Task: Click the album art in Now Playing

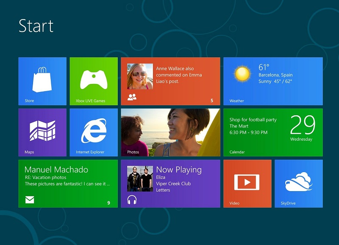Action: point(140,178)
